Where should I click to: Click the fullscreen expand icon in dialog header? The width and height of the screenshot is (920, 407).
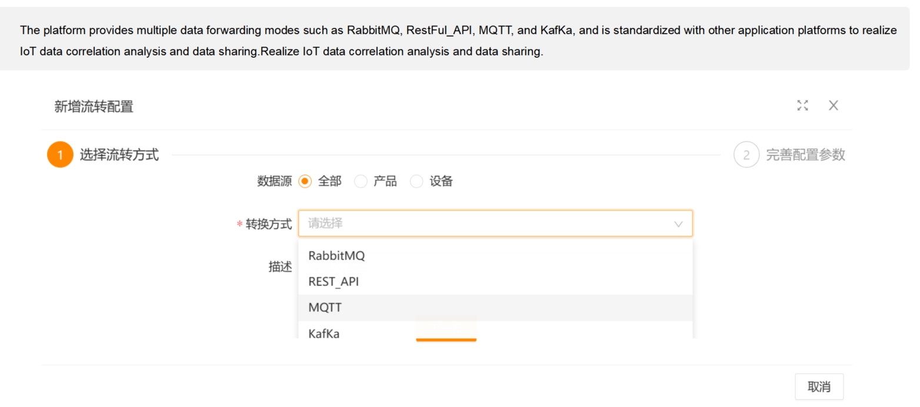(x=802, y=105)
